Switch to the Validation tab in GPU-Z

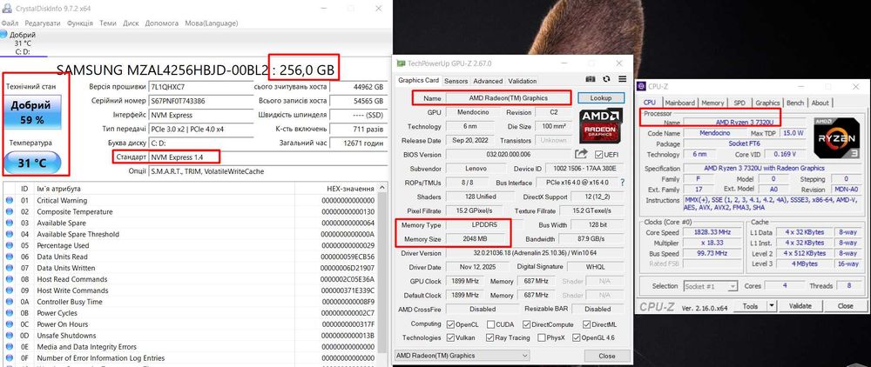pyautogui.click(x=522, y=81)
